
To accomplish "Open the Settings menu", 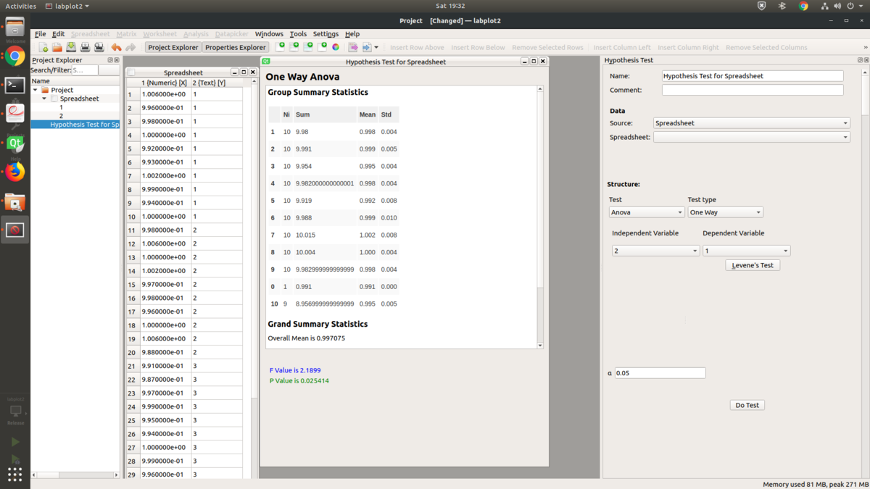I will [326, 34].
